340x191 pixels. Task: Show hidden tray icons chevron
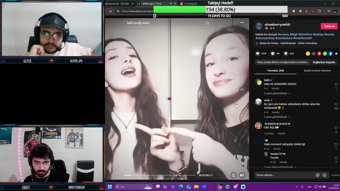(296, 187)
